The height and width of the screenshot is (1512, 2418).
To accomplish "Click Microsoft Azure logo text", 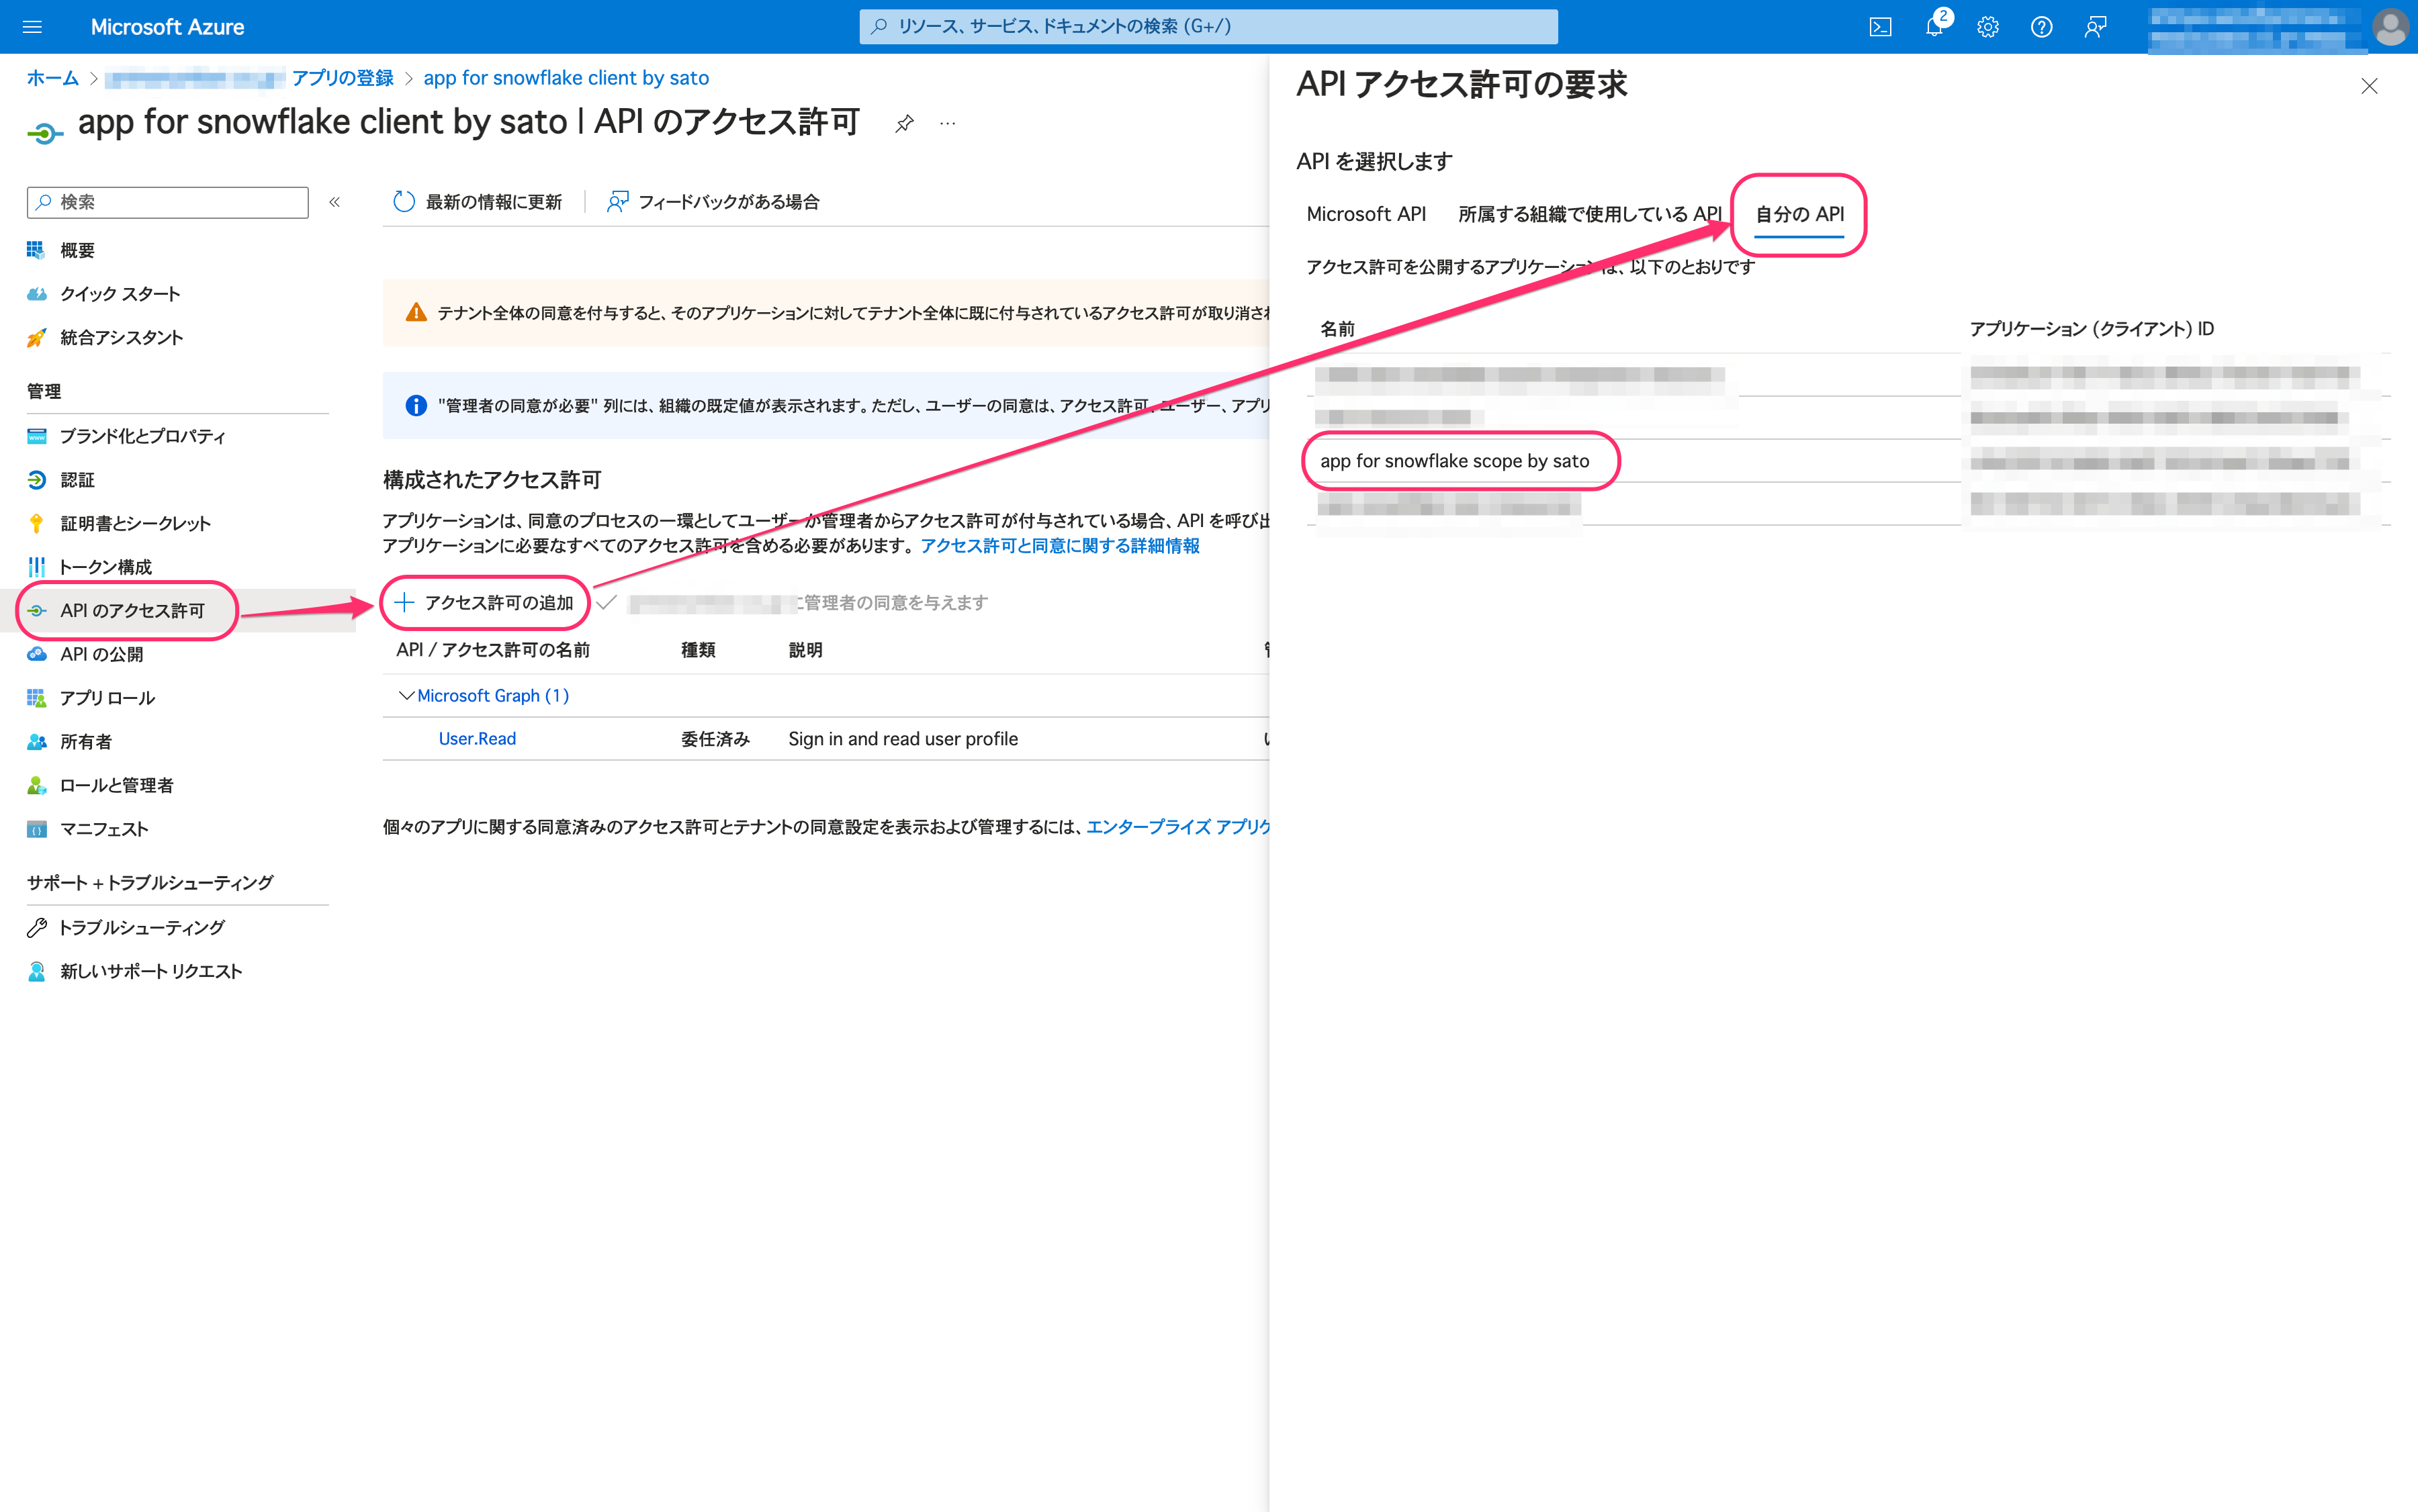I will [167, 27].
